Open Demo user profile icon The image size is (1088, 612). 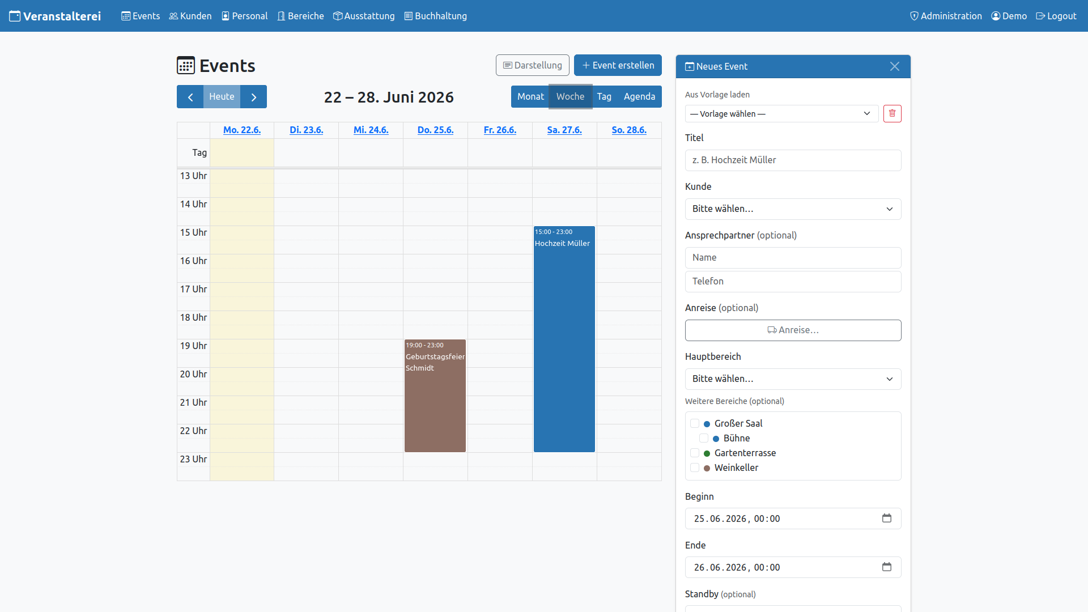click(996, 16)
